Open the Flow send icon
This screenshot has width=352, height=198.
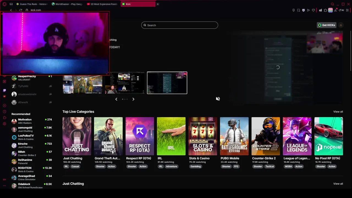coord(308,10)
